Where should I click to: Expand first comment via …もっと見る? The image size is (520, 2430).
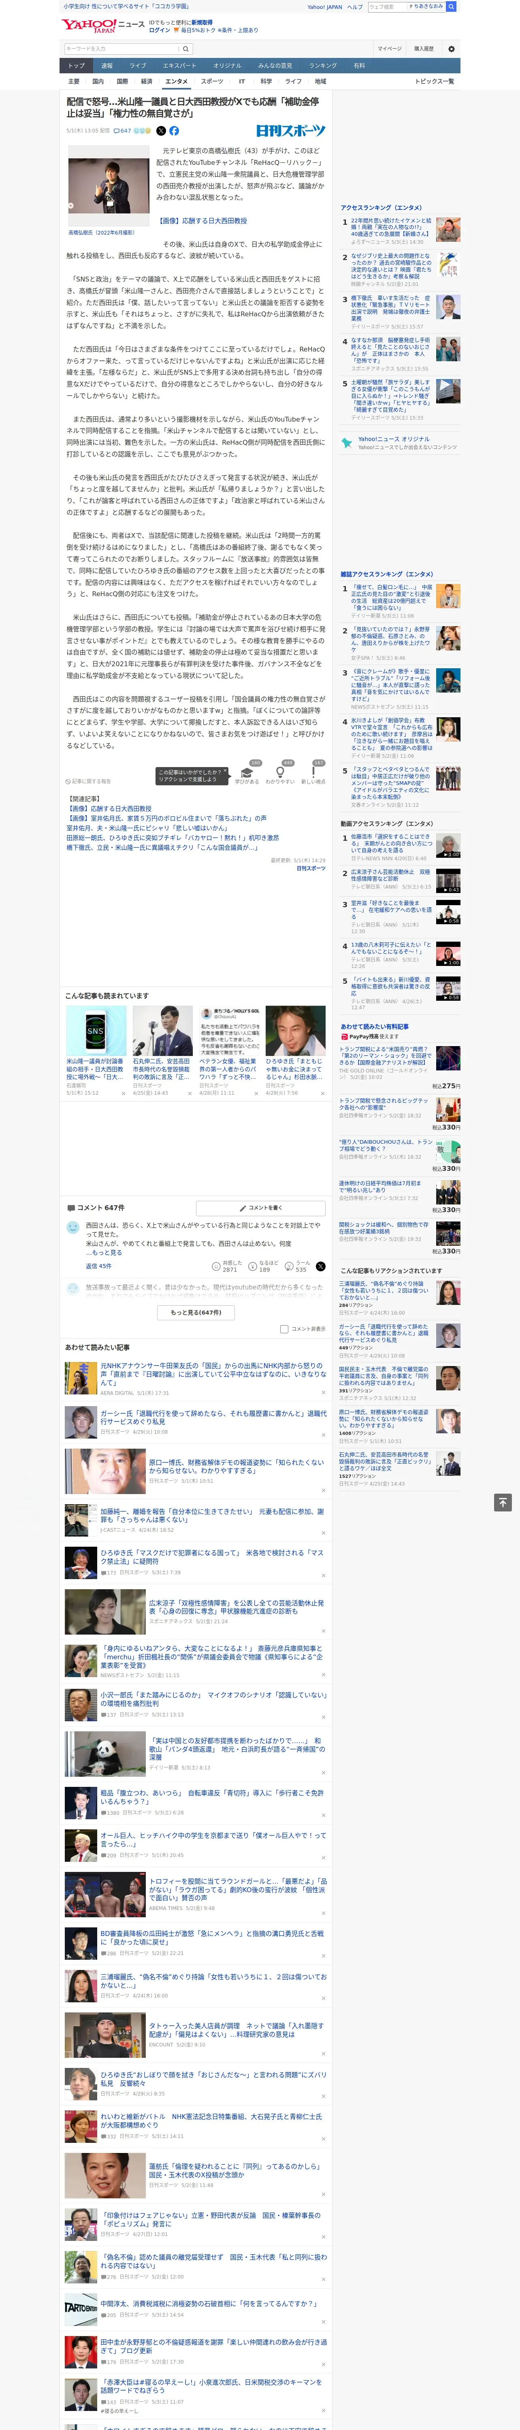[104, 1253]
